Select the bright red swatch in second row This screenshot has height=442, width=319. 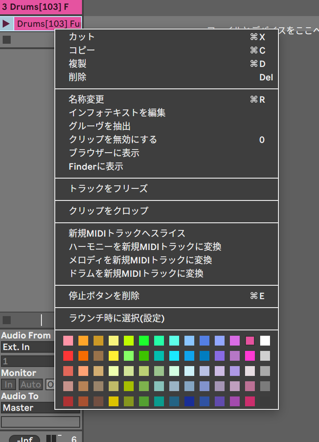[68, 356]
